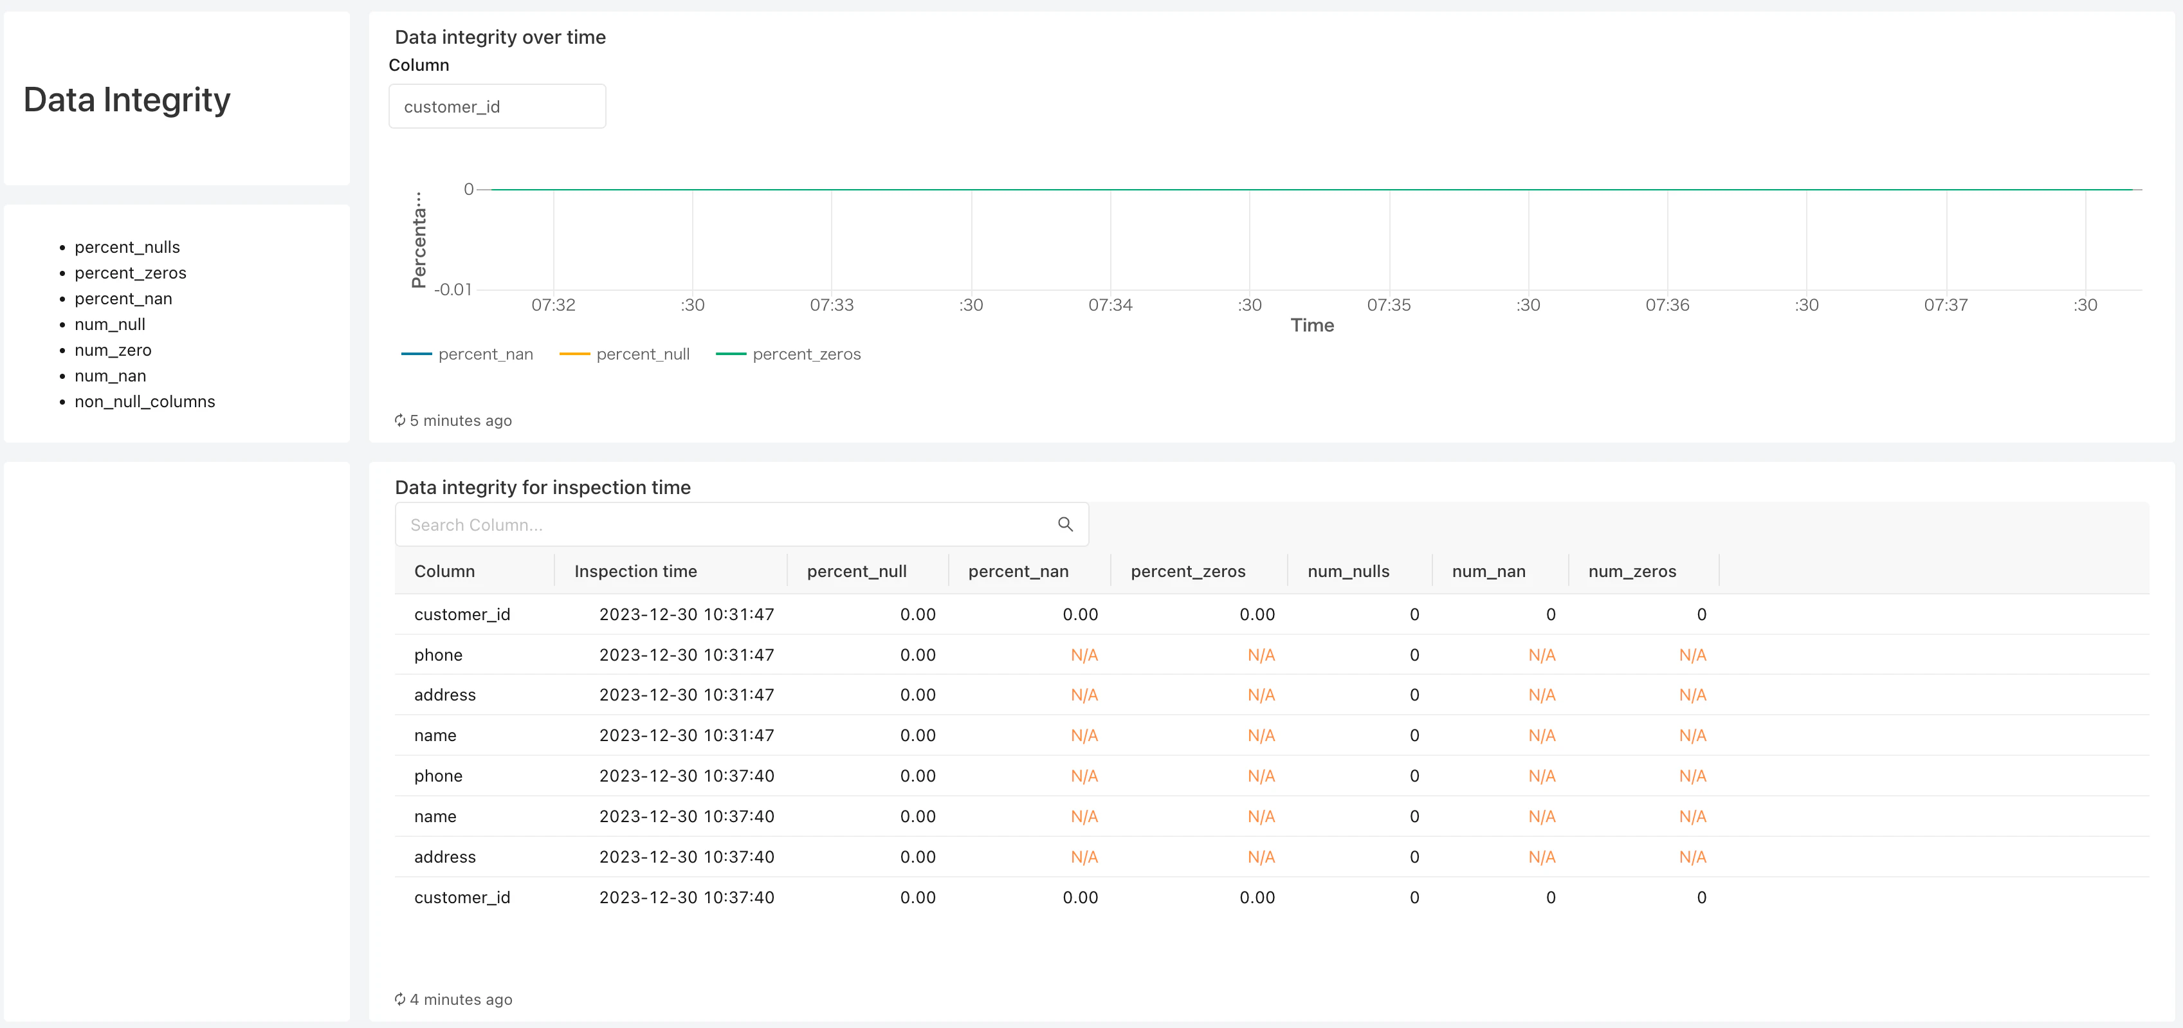The height and width of the screenshot is (1028, 2183).
Task: Sort by num_nulls column header
Action: [x=1347, y=571]
